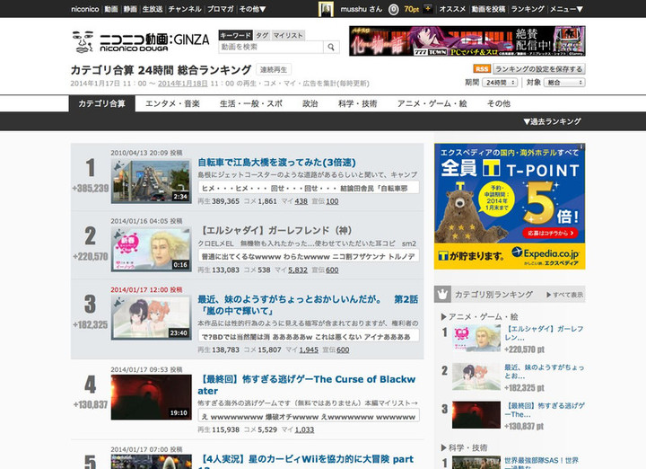646x469 pixels.
Task: Select the エンタメ・音楽 tab
Action: [x=172, y=103]
